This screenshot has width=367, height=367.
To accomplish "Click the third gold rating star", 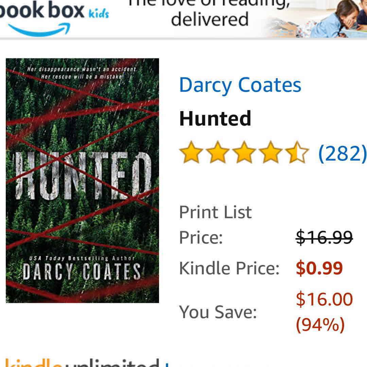I will (244, 152).
